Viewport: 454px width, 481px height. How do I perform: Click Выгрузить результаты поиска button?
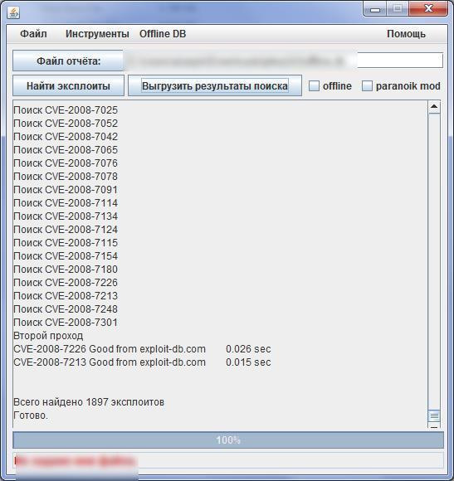tap(215, 85)
